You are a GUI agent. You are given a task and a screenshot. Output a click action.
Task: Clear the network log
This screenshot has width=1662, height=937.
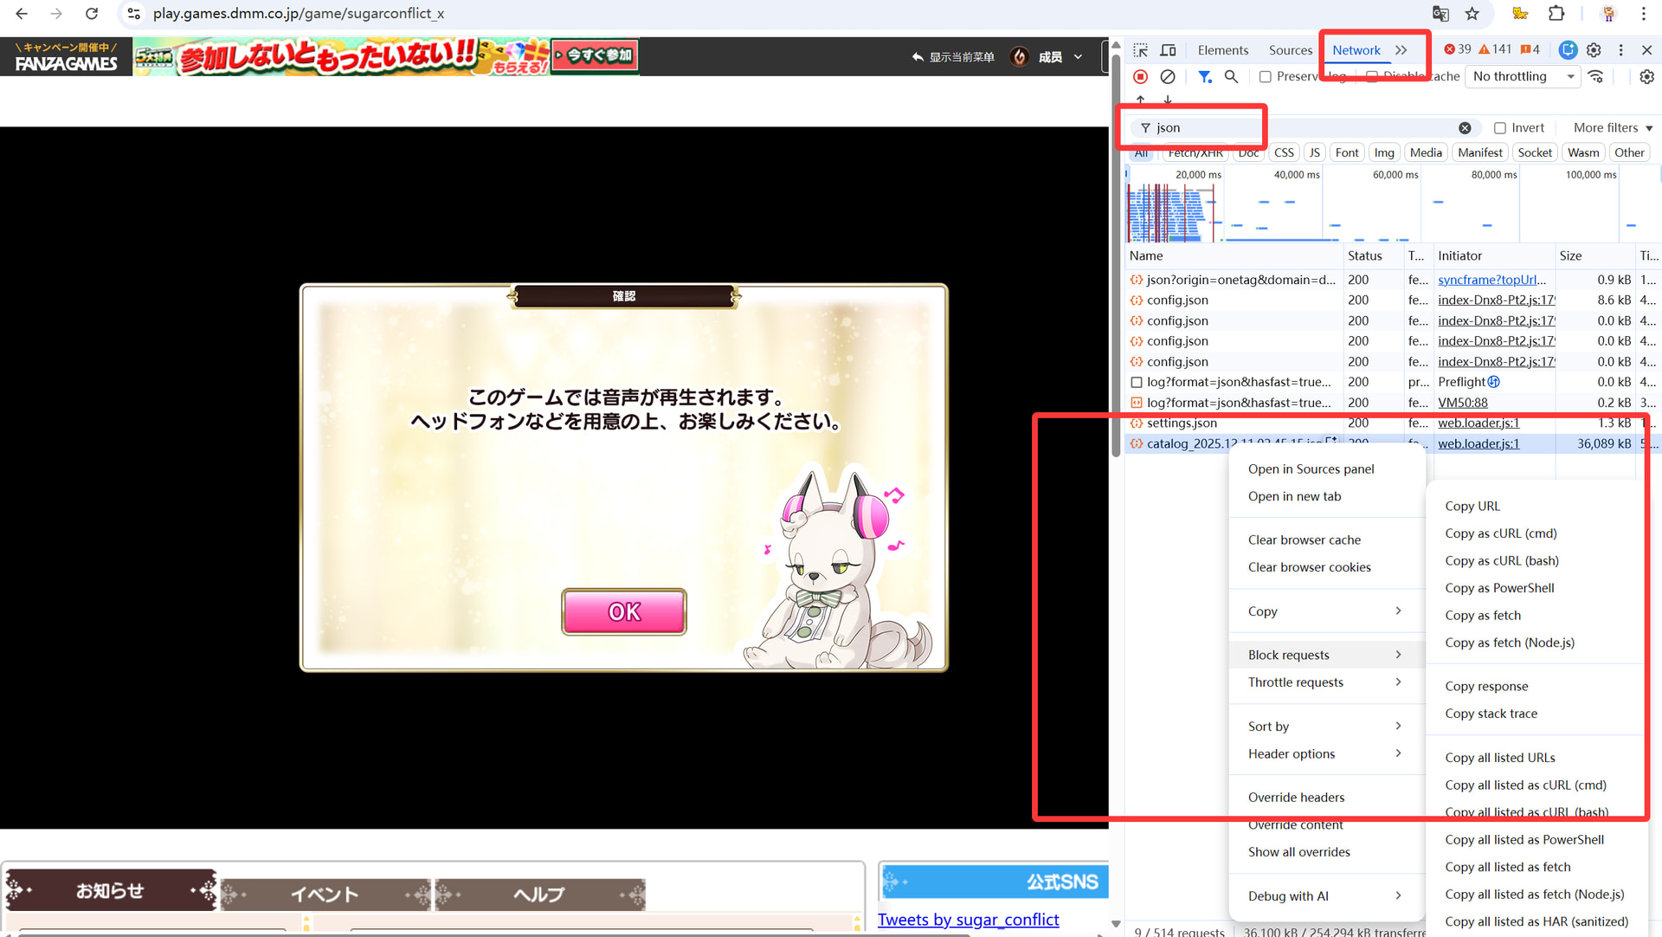point(1168,77)
